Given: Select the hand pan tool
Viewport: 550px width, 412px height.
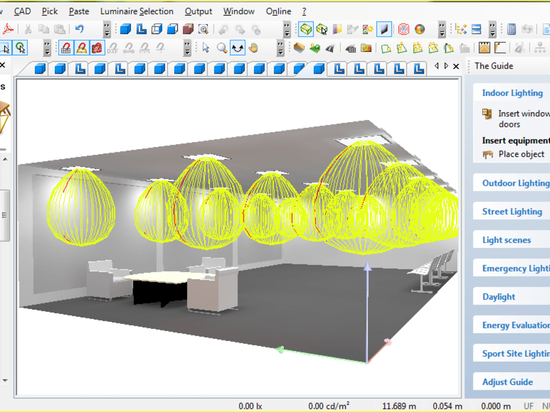Looking at the screenshot, I should (x=253, y=48).
